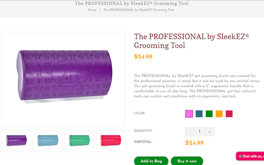This screenshot has height=165, width=264.
Task: Add the grooming tool to bag
Action: 151,161
